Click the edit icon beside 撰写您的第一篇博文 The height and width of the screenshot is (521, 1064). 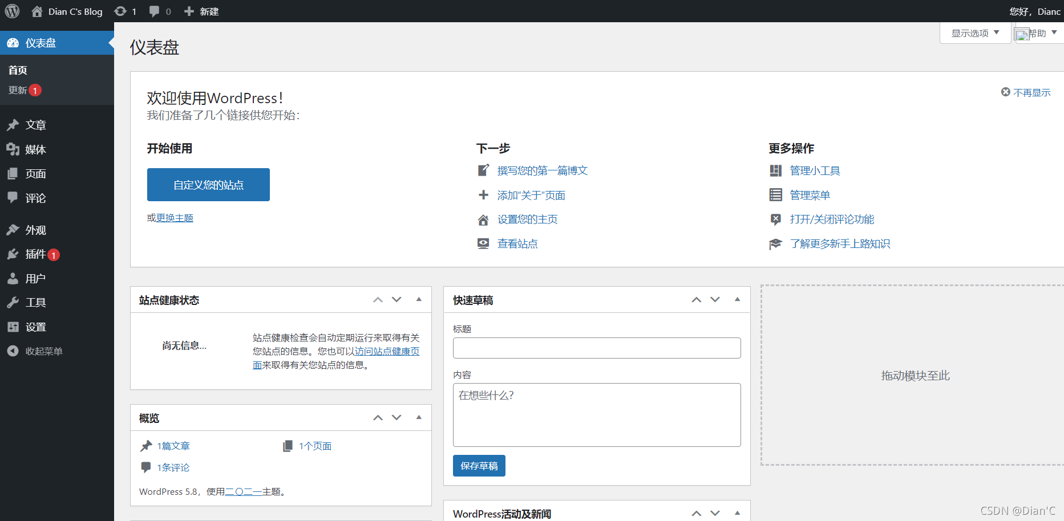pyautogui.click(x=483, y=170)
